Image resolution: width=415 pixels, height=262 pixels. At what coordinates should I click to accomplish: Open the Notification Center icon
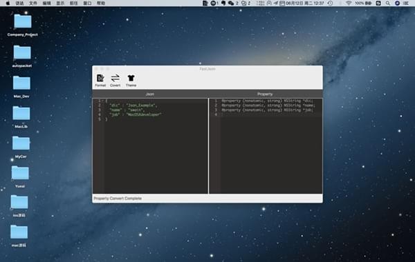[x=406, y=3]
